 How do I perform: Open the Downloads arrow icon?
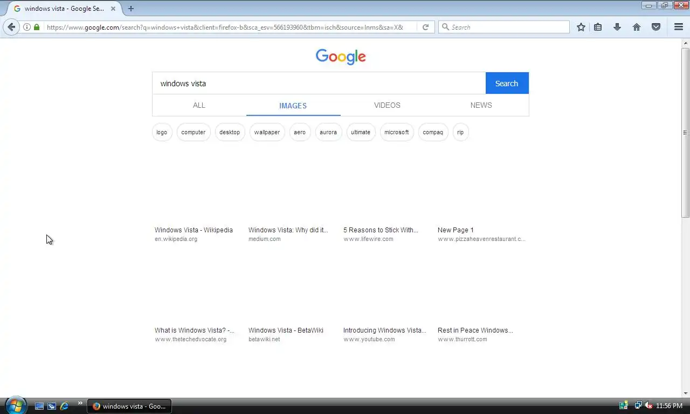tap(617, 27)
